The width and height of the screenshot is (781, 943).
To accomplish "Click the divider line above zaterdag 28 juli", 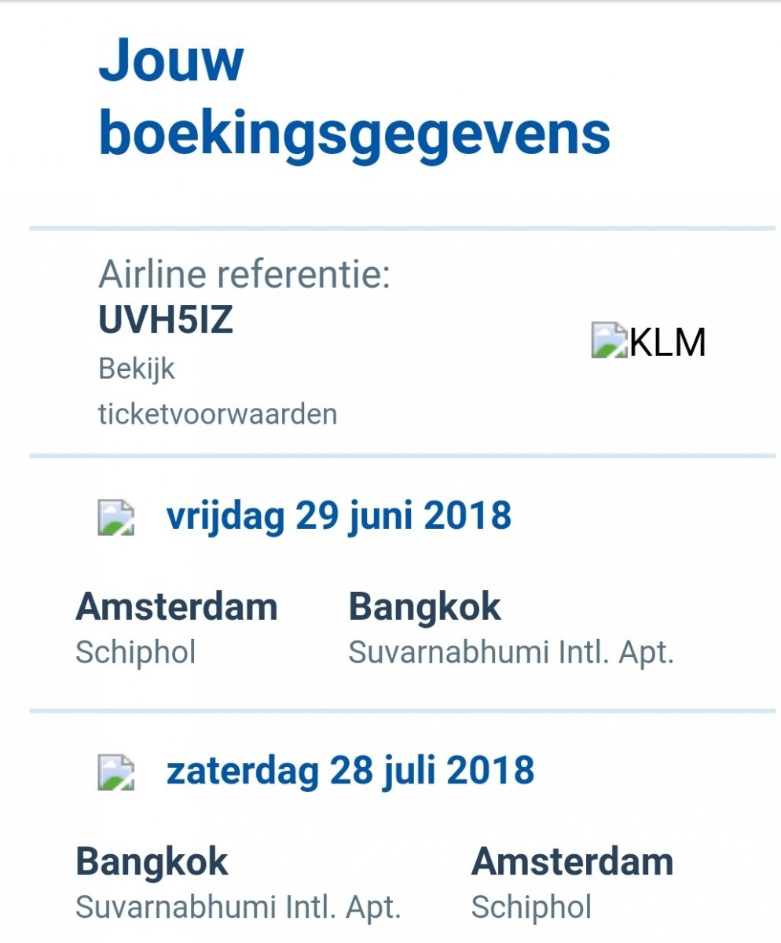I will click(x=402, y=711).
